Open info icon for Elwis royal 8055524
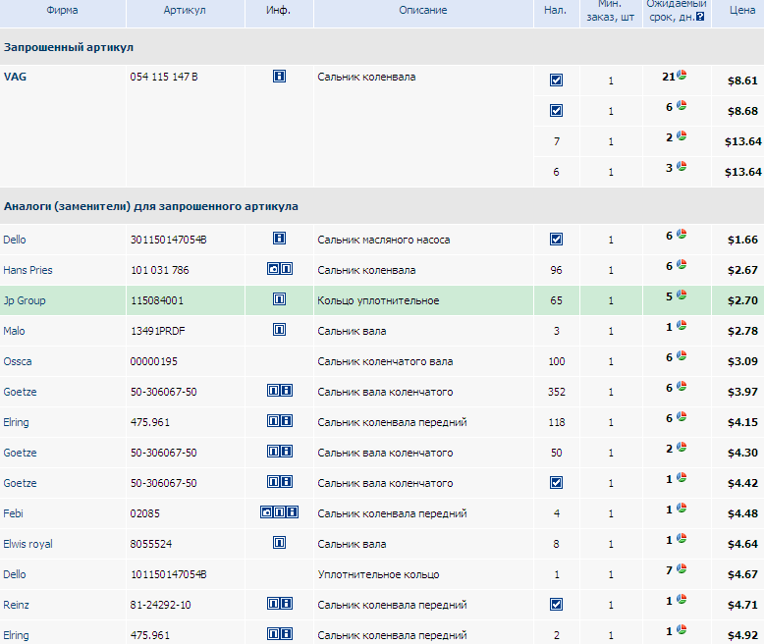 point(279,543)
